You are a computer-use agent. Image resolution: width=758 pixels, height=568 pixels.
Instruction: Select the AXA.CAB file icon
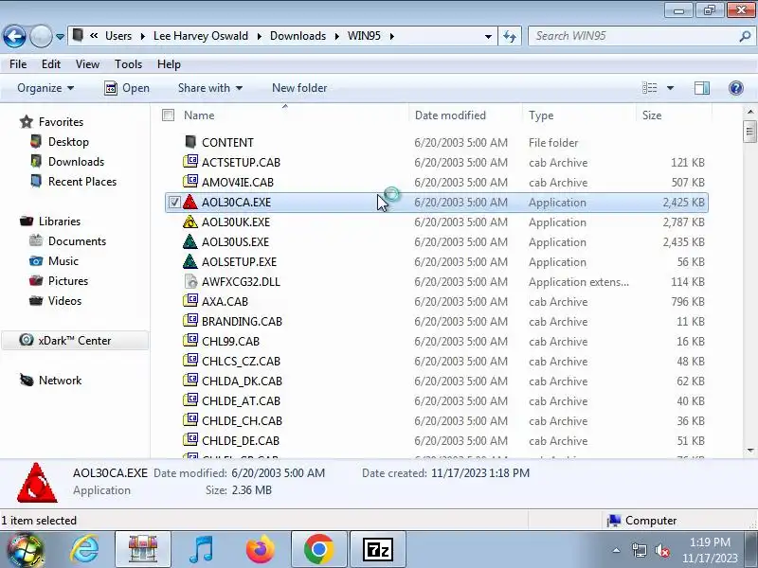190,301
